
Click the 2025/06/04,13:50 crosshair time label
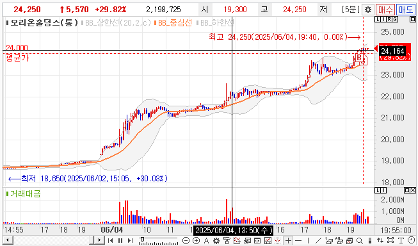(234, 230)
